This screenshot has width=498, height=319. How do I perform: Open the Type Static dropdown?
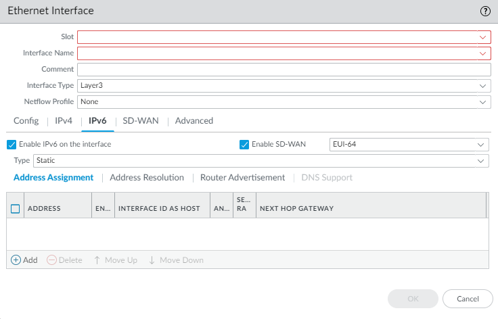coord(481,161)
